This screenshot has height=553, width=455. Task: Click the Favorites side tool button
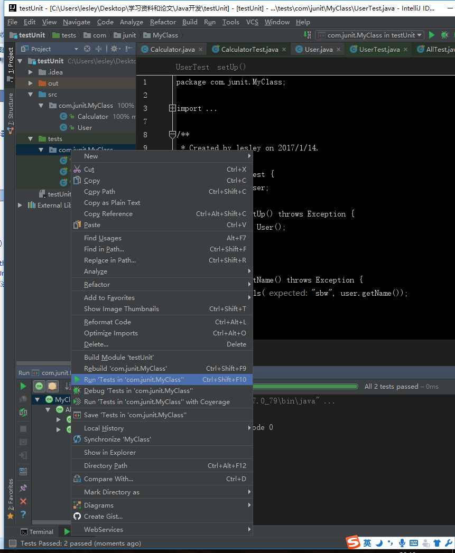click(x=11, y=498)
